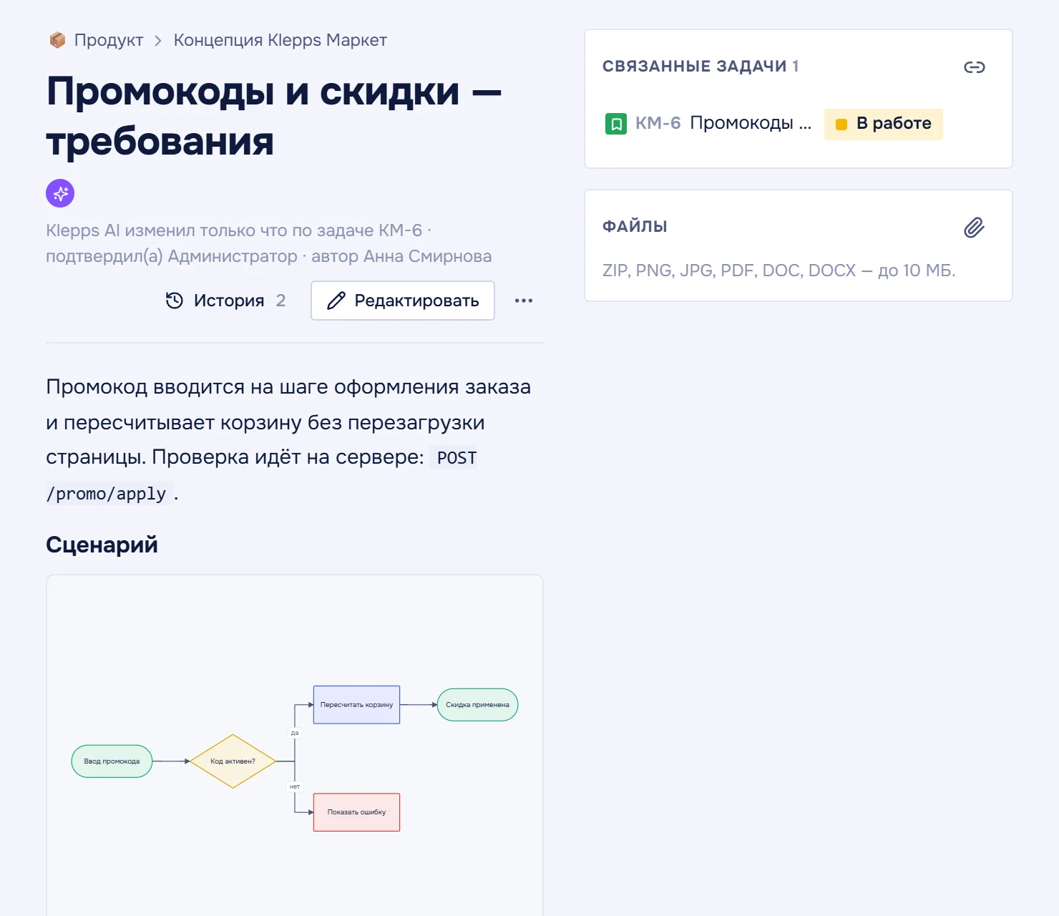Open the История version history
Image resolution: width=1059 pixels, height=916 pixels.
[x=225, y=301]
